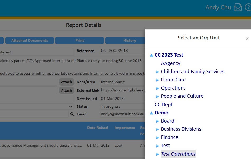The image size is (251, 159).
Task: Select the CC Dept org unit
Action: click(x=163, y=105)
